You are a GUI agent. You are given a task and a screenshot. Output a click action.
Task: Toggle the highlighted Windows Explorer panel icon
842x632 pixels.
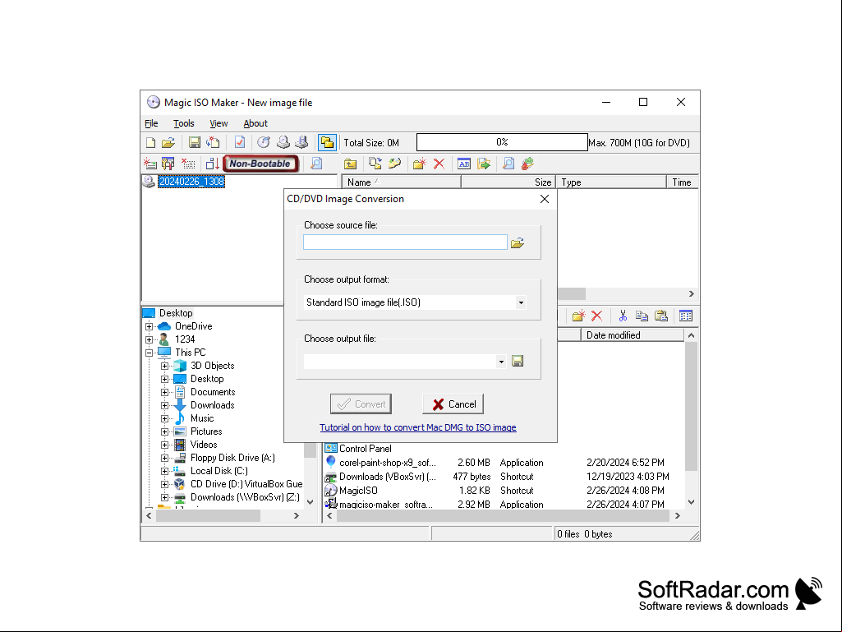click(327, 142)
